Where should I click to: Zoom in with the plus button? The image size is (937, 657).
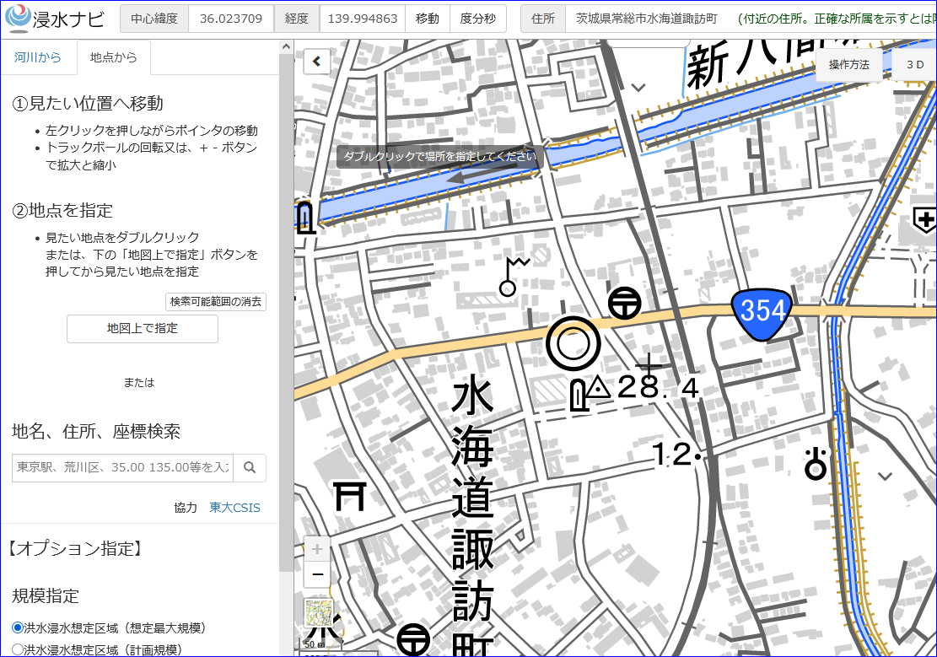coord(317,549)
